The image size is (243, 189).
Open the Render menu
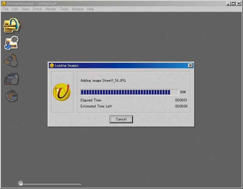pos(51,9)
